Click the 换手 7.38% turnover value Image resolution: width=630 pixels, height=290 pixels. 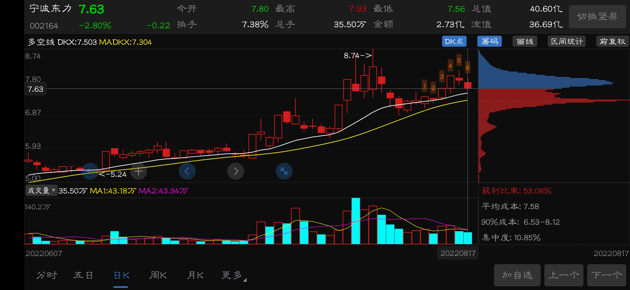click(x=255, y=24)
